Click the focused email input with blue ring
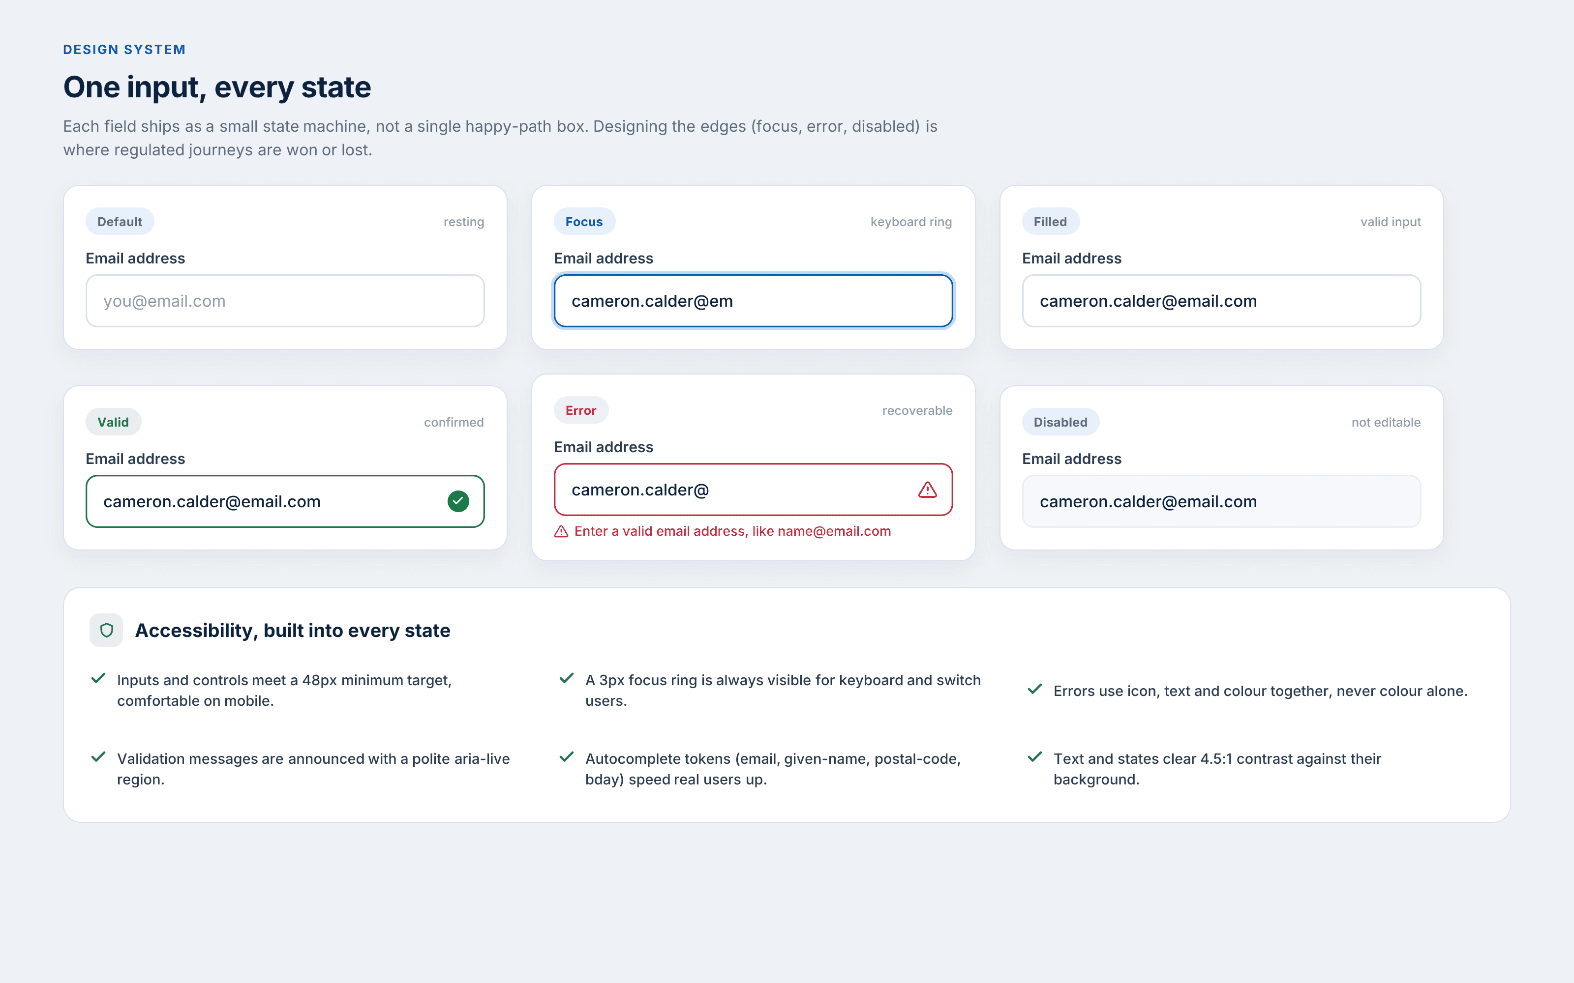Screen dimensions: 1574x983 pos(753,301)
